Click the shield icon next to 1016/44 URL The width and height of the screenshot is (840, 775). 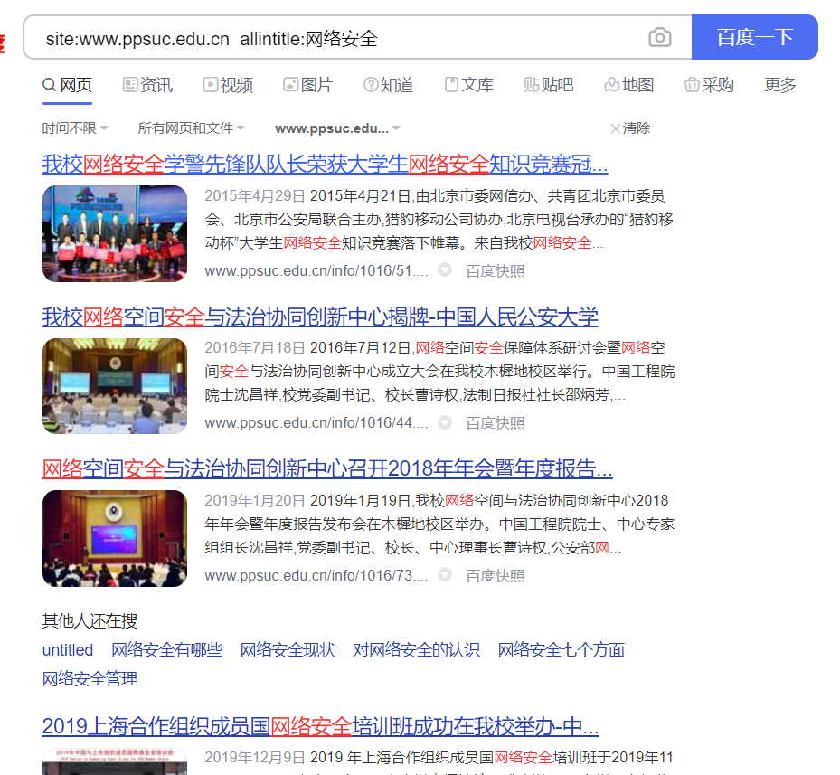[445, 422]
